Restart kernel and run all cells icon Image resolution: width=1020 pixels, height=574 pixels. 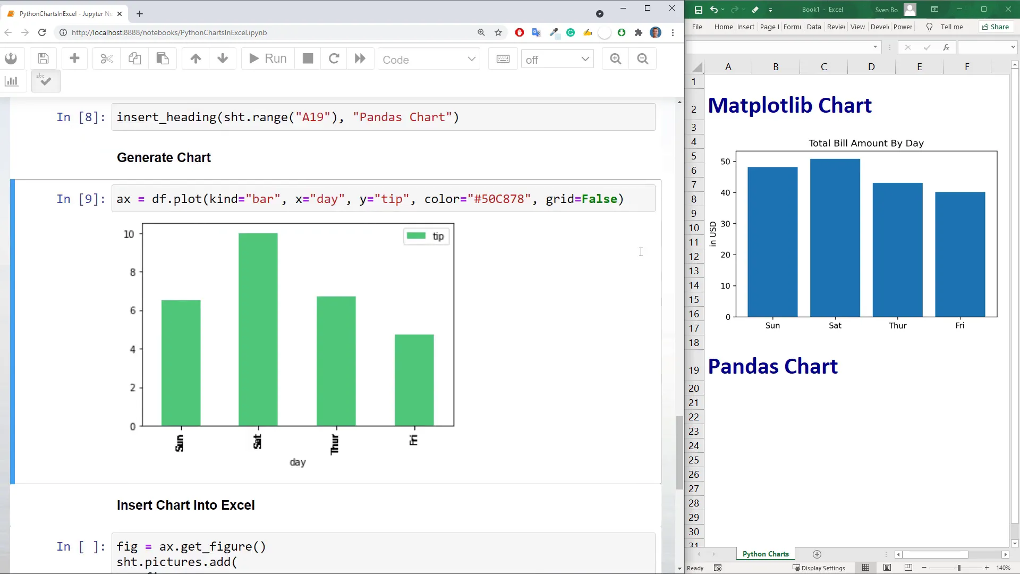coord(360,59)
